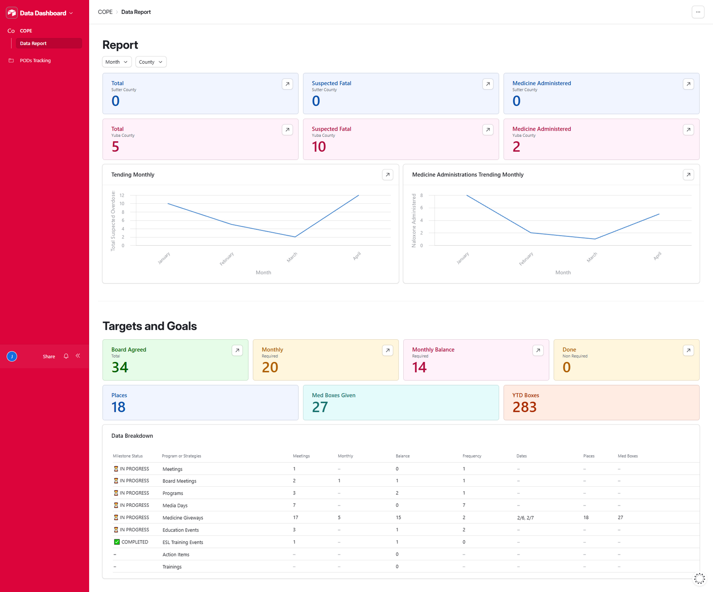Click the Frequency column header
Viewport: 713px width, 592px height.
click(472, 456)
